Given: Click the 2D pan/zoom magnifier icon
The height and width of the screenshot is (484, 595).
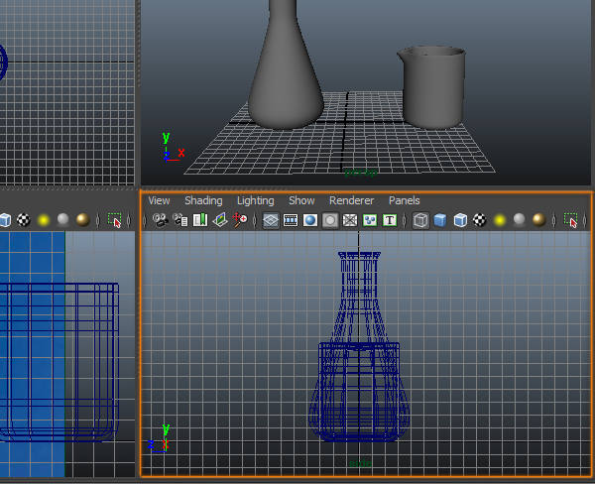Looking at the screenshot, I should [x=241, y=220].
